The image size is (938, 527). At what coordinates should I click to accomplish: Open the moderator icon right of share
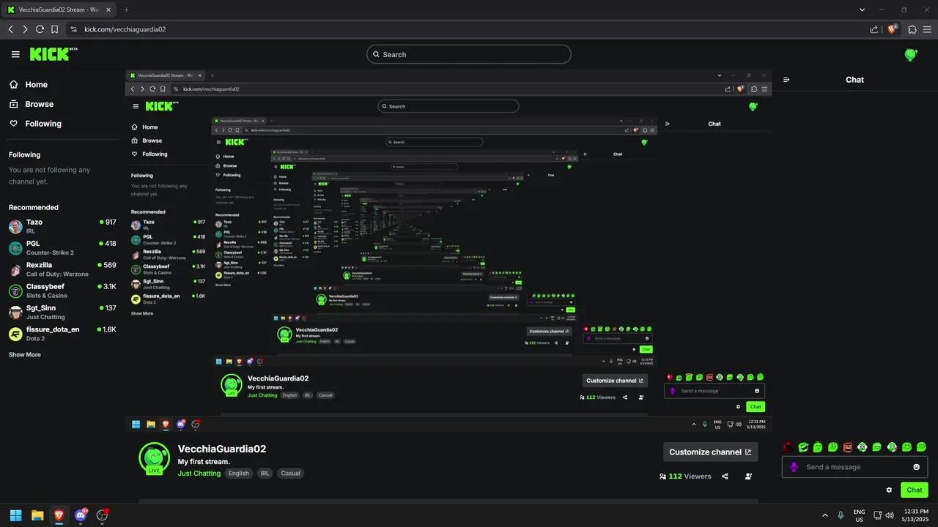point(748,476)
